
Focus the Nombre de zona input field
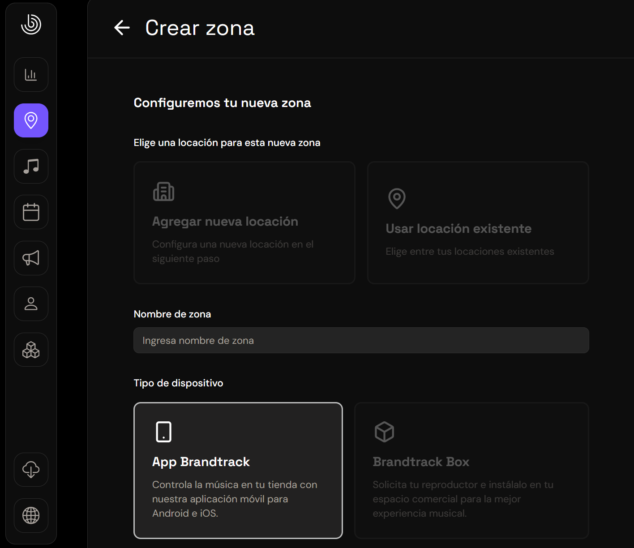pyautogui.click(x=361, y=340)
